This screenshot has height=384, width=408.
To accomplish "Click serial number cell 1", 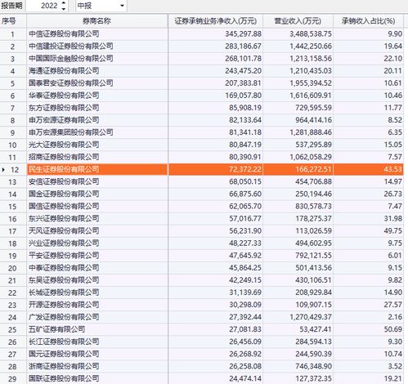I will (12, 34).
